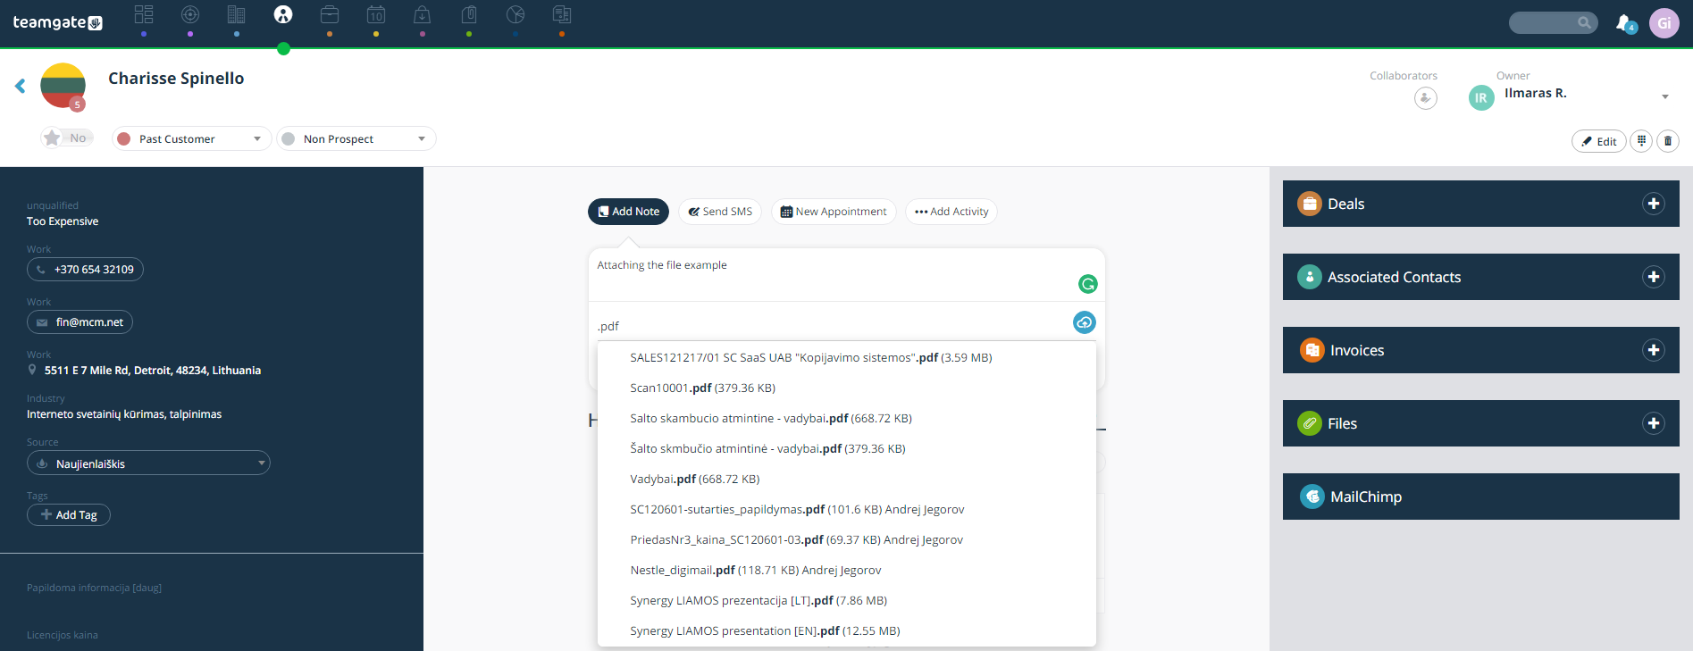The width and height of the screenshot is (1693, 651).
Task: Open the Past Customer status dropdown
Action: click(x=191, y=138)
